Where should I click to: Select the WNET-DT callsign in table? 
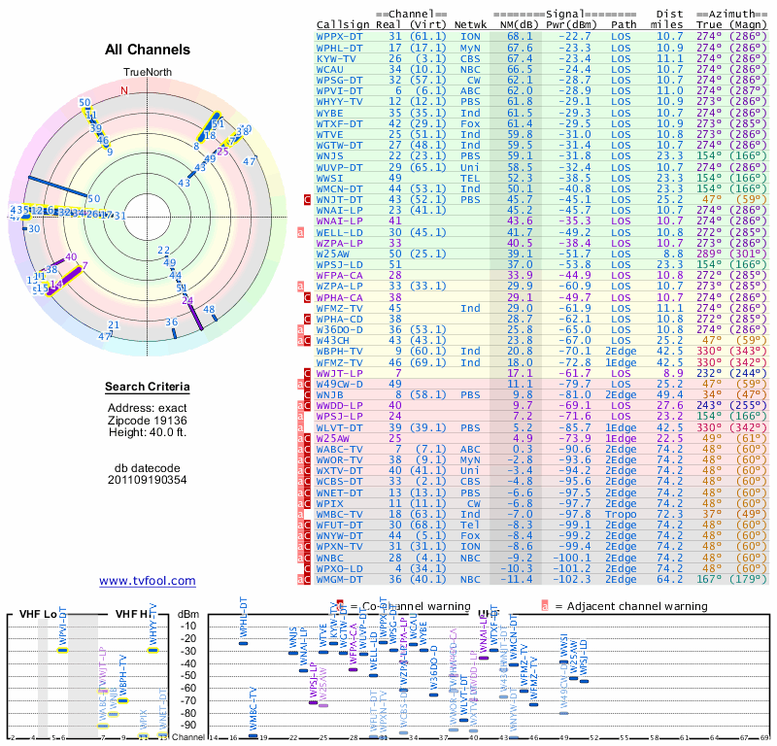(x=339, y=492)
